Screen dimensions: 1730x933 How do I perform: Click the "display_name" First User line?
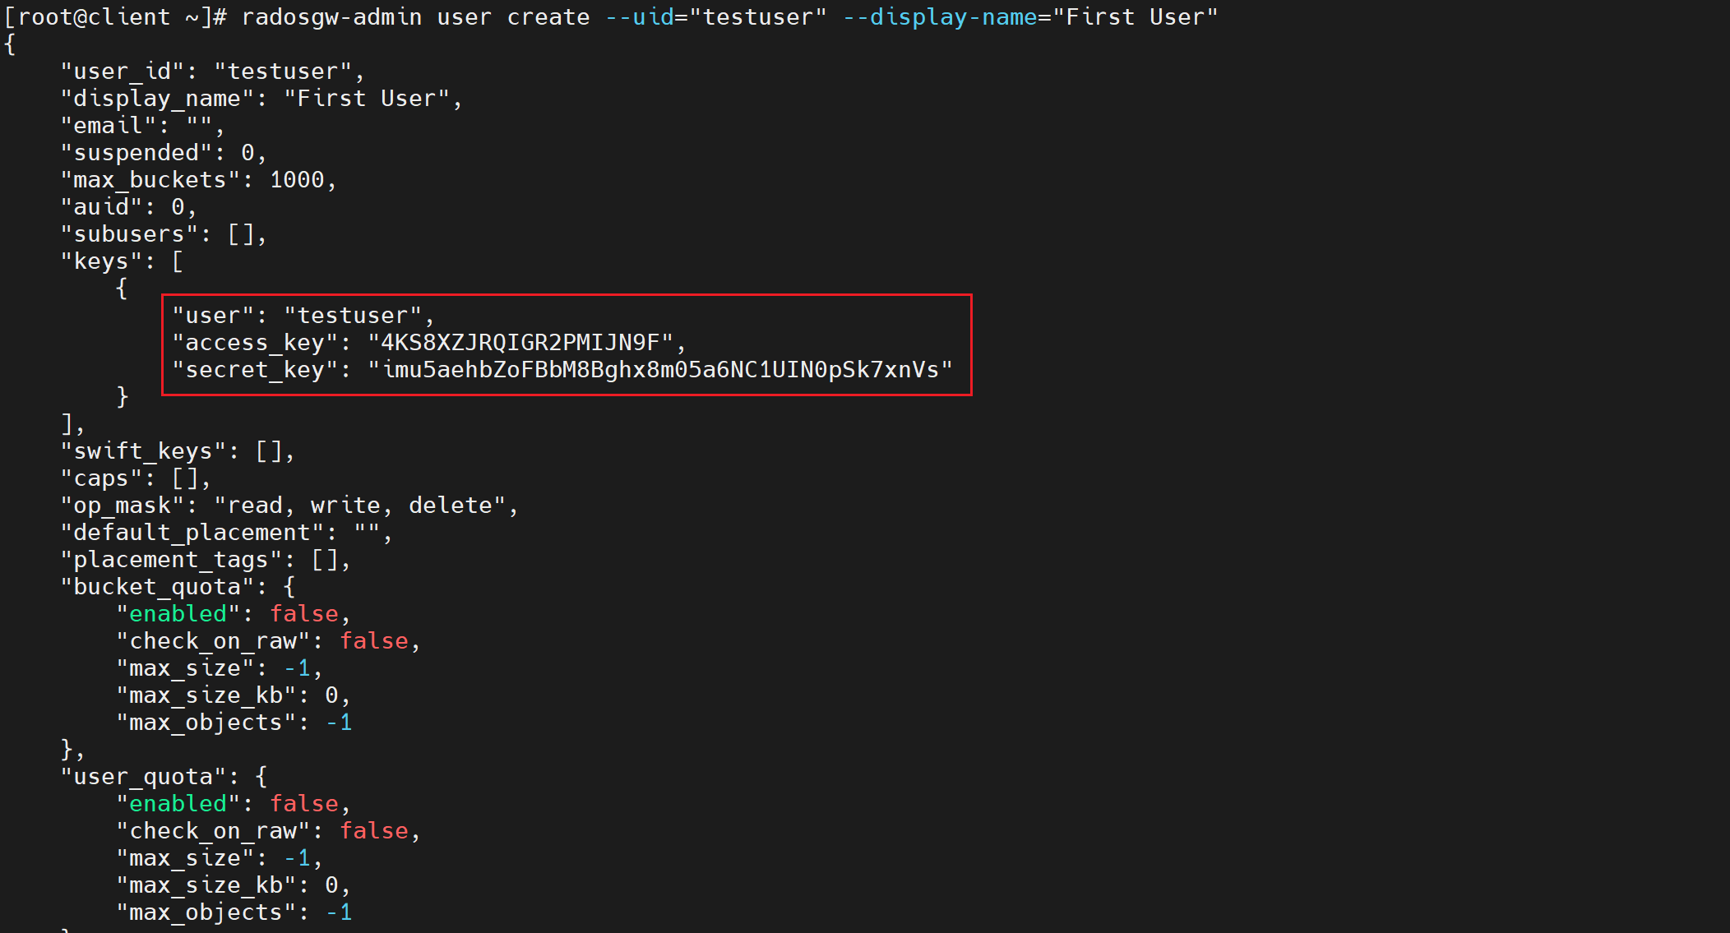(x=261, y=99)
